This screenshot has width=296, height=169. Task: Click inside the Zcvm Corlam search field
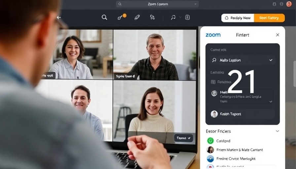click(158, 4)
